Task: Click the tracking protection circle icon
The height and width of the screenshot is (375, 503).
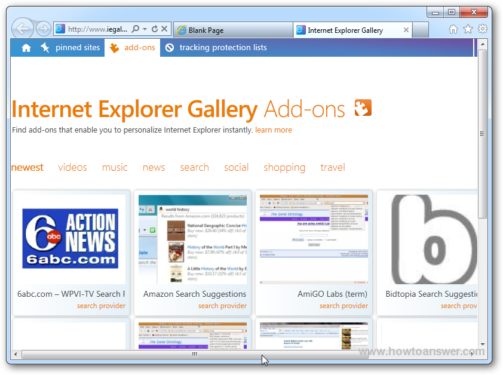Action: click(170, 48)
